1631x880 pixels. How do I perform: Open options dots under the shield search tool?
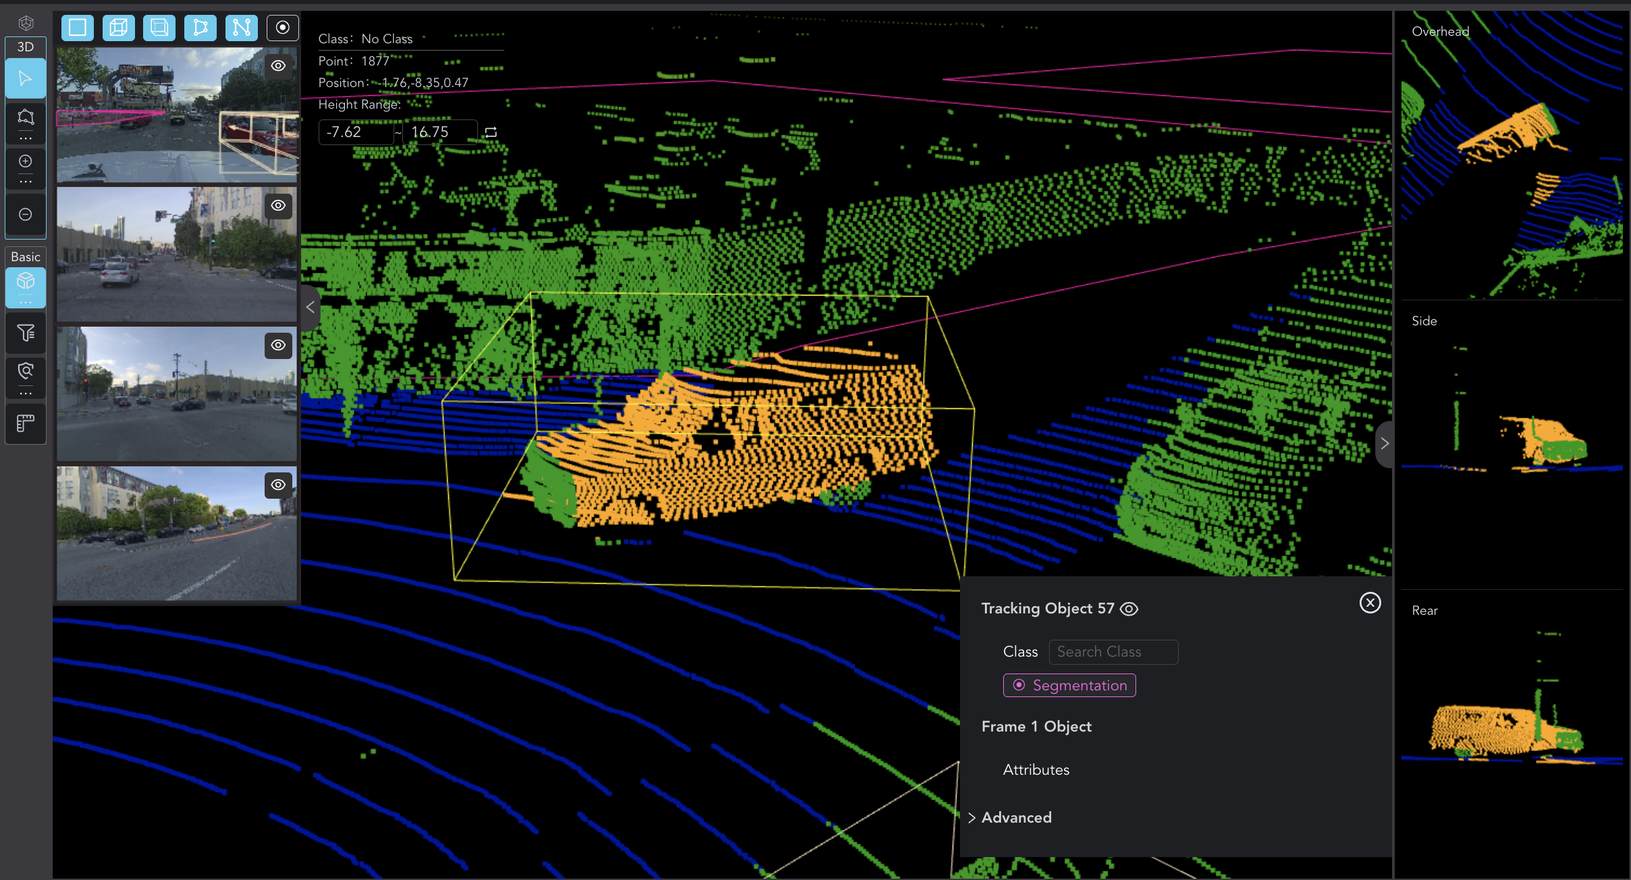[x=26, y=393]
